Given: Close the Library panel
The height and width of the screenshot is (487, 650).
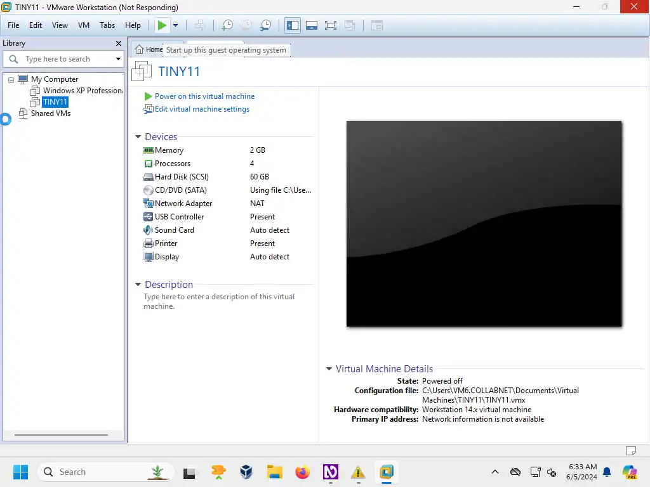Looking at the screenshot, I should [x=119, y=43].
